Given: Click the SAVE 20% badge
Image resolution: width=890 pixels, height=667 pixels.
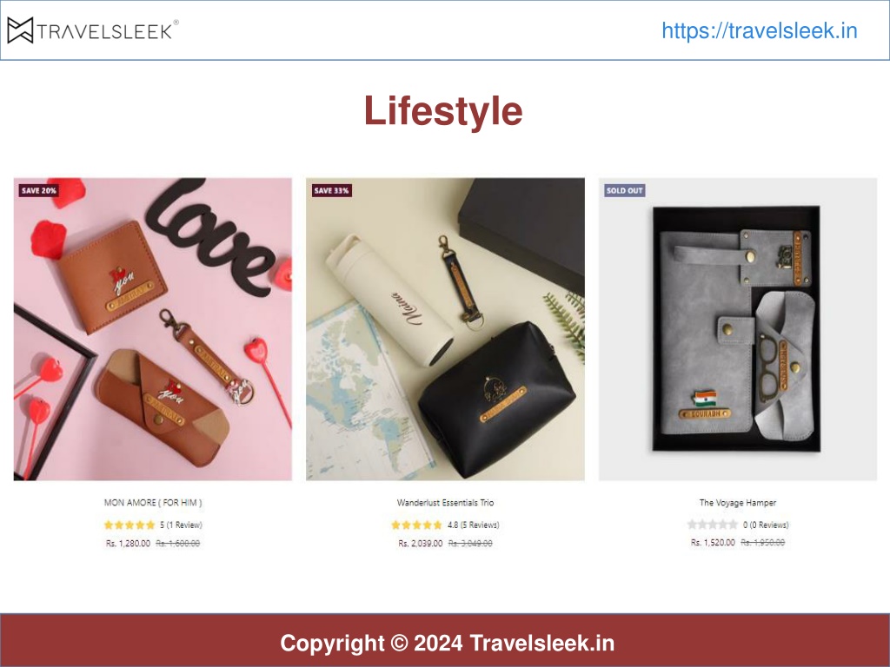Looking at the screenshot, I should pyautogui.click(x=38, y=190).
